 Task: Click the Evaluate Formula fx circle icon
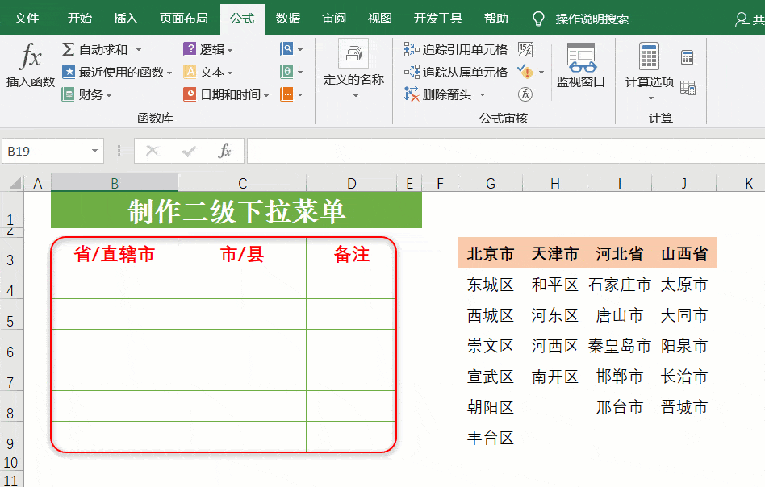click(x=525, y=94)
